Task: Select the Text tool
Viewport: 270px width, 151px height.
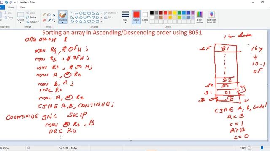Action: coord(54,15)
